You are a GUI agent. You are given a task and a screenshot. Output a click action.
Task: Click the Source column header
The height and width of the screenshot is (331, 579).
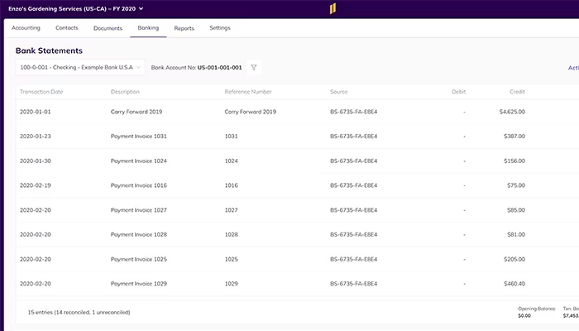click(339, 92)
